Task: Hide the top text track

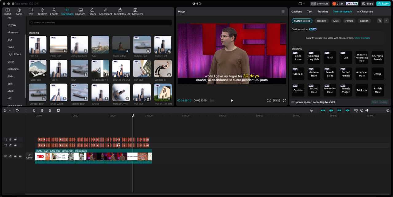Action: (15, 139)
